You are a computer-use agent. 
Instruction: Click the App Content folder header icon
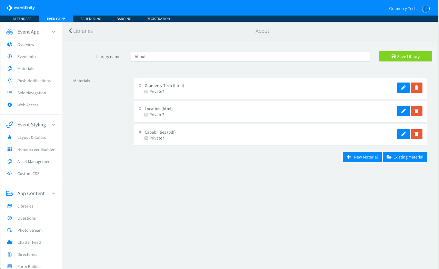pyautogui.click(x=10, y=193)
